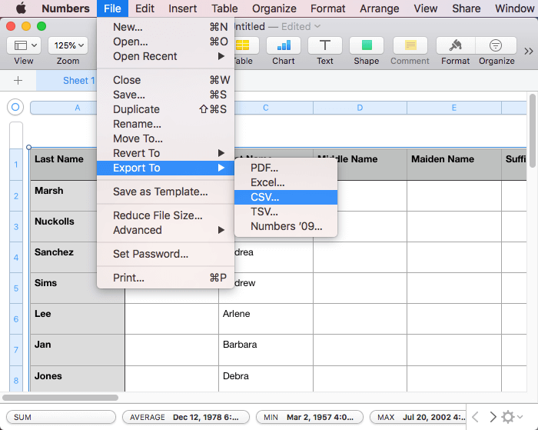Expand the Revert To submenu
This screenshot has width=538, height=430.
point(166,153)
